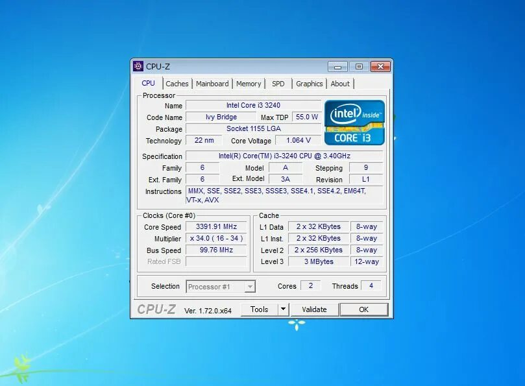Click the Package value 'Socket 1155 LGA'
The width and height of the screenshot is (525, 386).
(x=254, y=128)
